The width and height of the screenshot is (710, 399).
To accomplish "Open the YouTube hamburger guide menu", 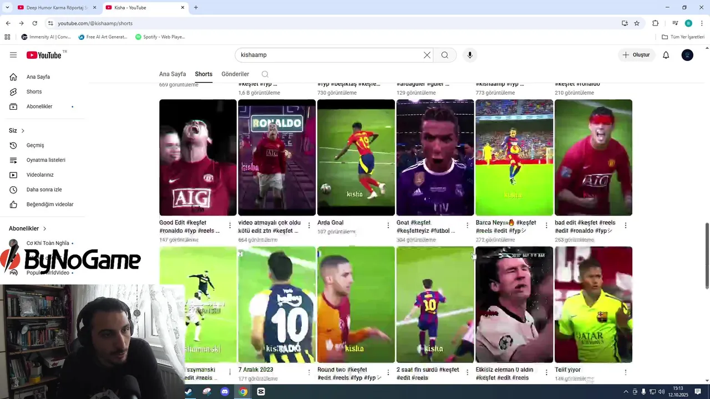I will tap(13, 55).
